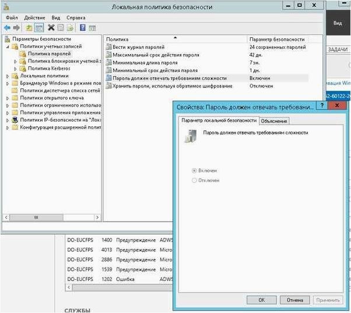Click the Отключен value for reversible encryption

(261, 86)
